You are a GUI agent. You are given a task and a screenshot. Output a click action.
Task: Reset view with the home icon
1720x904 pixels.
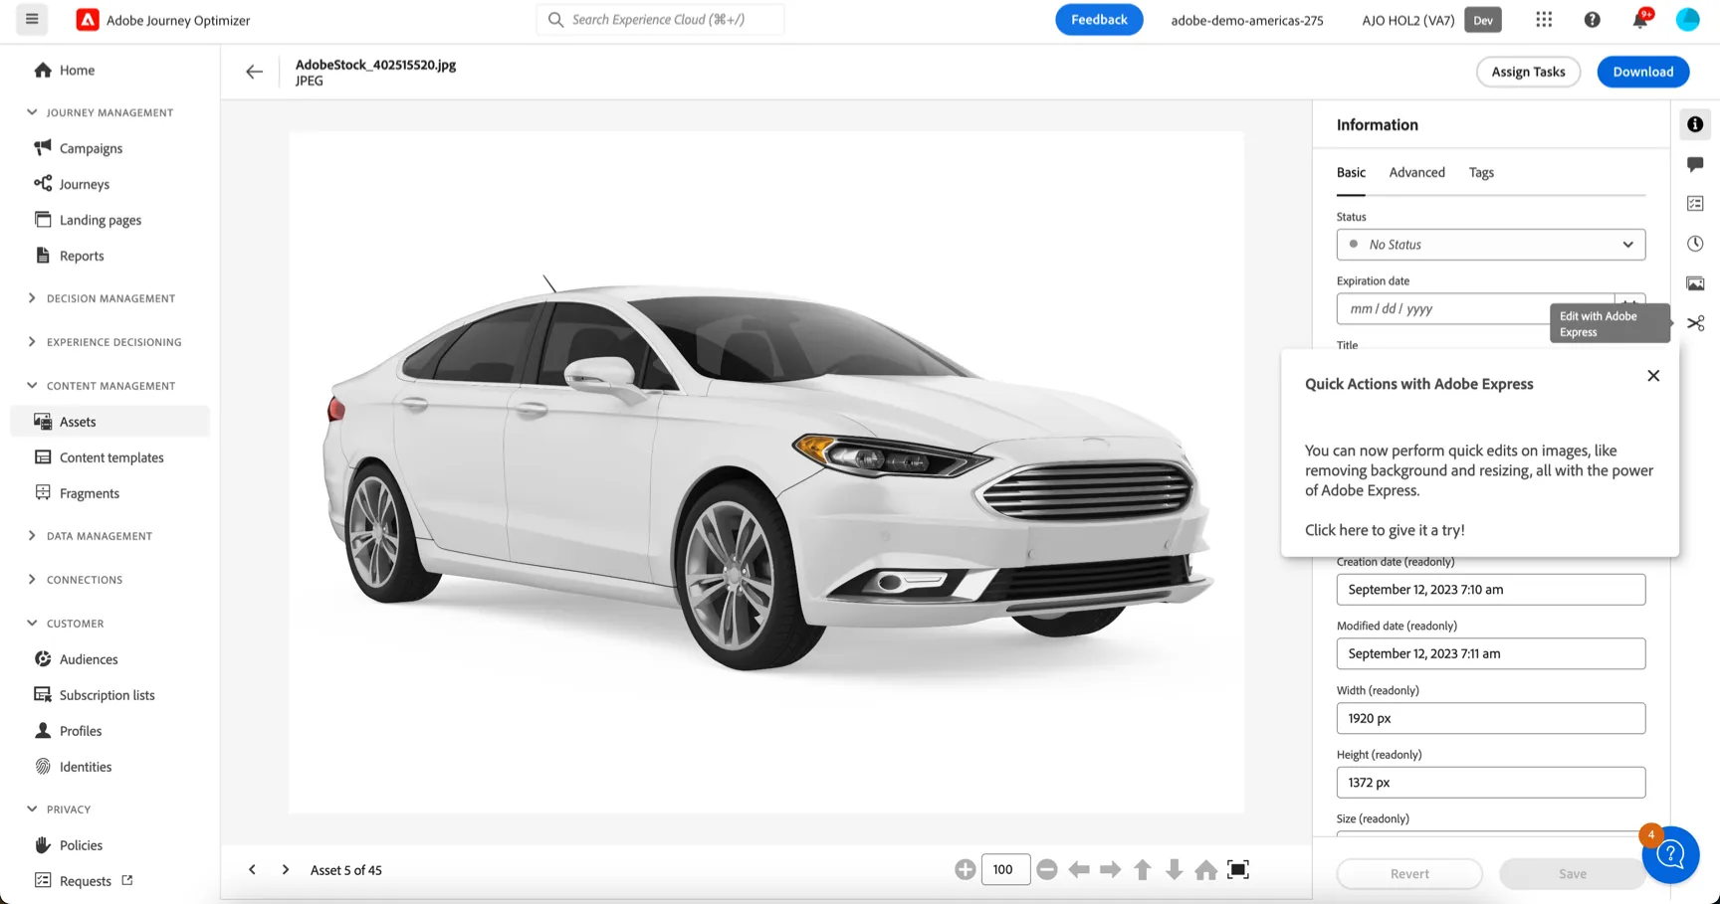point(1206,870)
